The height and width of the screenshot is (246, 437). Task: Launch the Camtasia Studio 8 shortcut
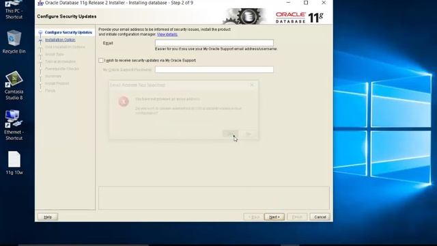coord(14,85)
